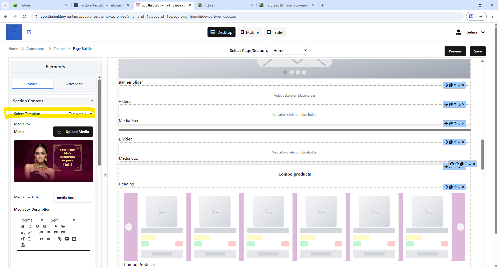The height and width of the screenshot is (268, 498).
Task: Click the Heading section move handle
Action: point(446,187)
